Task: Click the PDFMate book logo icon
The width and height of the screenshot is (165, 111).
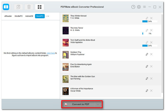Action: tap(6, 7)
